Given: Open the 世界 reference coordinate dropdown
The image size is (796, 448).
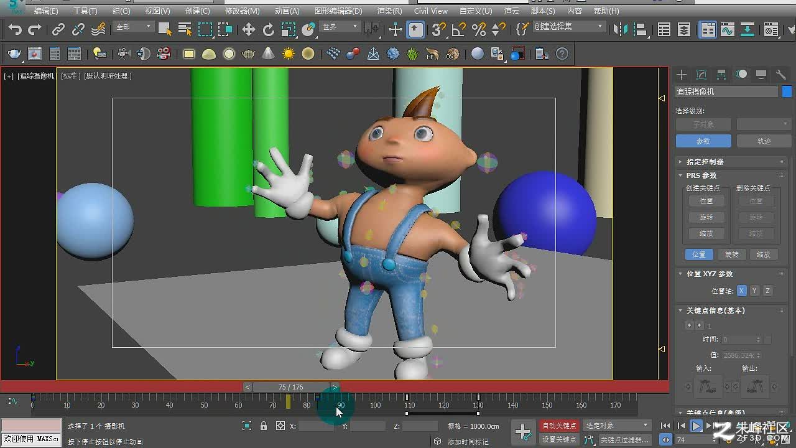Looking at the screenshot, I should (340, 27).
